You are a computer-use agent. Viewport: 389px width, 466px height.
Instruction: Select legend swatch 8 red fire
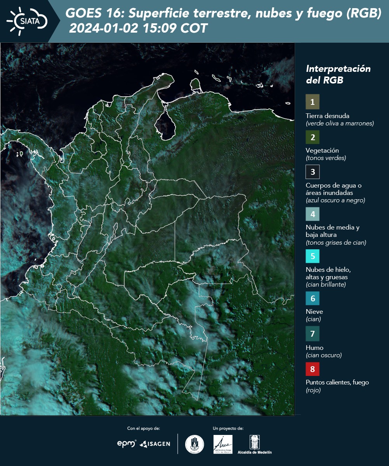click(313, 369)
